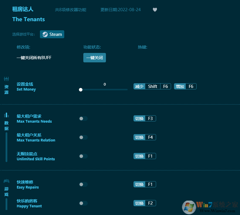This screenshot has height=215, width=240.
Task: Click the 切换 F4 hotkey for Max Tenants Relation
Action: point(145,137)
